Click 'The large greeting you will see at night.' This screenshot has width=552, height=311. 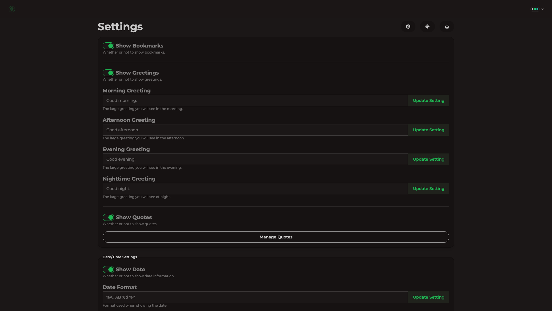click(137, 197)
